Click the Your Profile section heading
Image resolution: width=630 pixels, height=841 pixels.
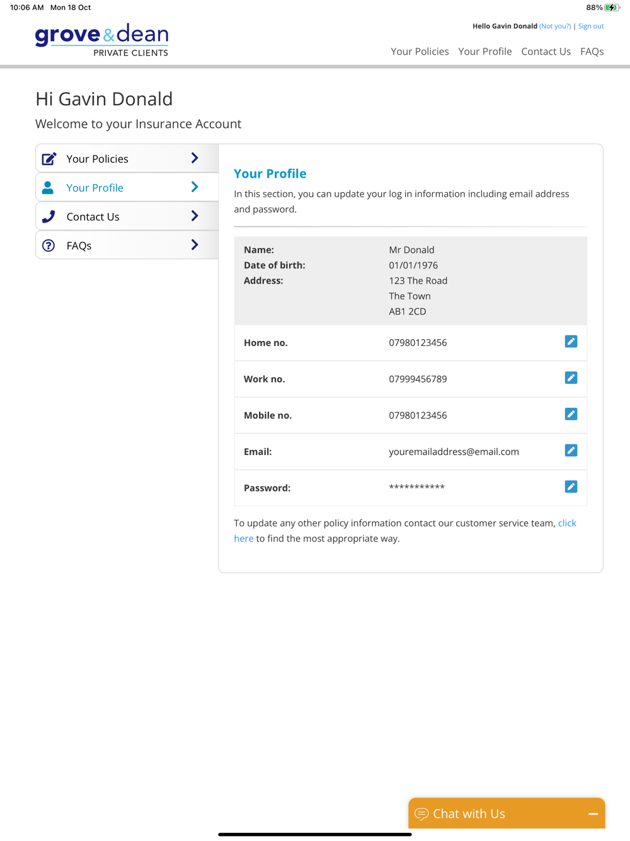click(270, 173)
